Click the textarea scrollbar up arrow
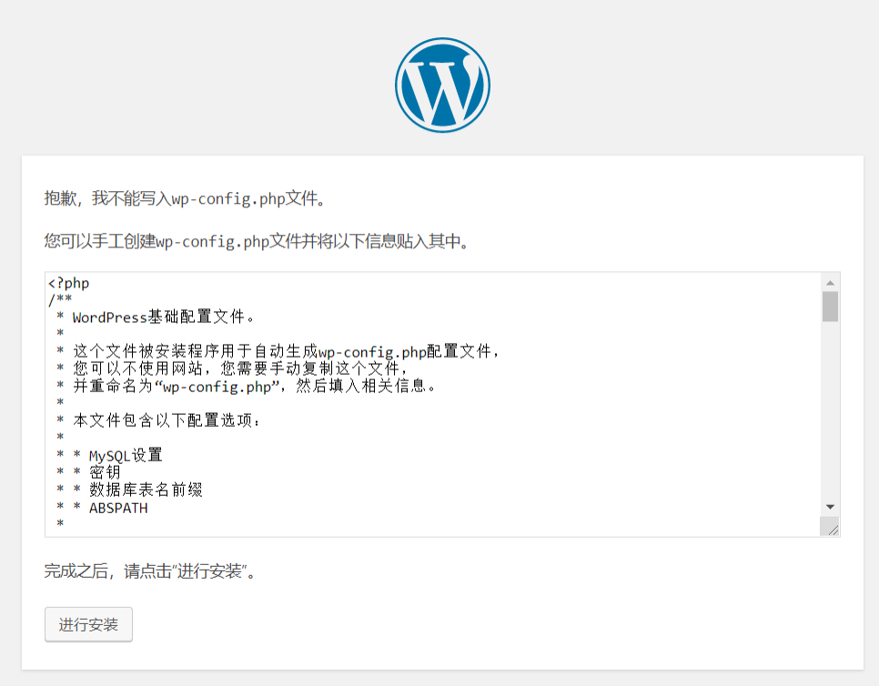879x686 pixels. coord(830,282)
